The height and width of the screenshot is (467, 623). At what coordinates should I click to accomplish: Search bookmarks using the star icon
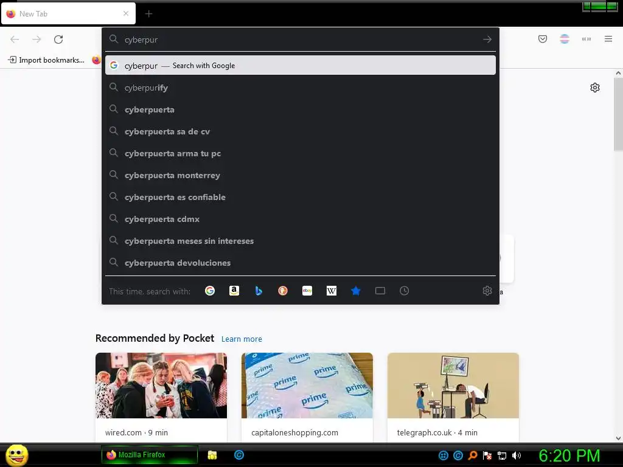pos(355,291)
